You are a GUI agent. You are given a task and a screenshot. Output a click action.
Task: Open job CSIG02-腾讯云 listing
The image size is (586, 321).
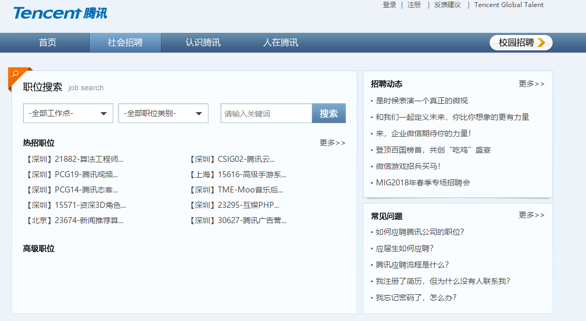231,159
